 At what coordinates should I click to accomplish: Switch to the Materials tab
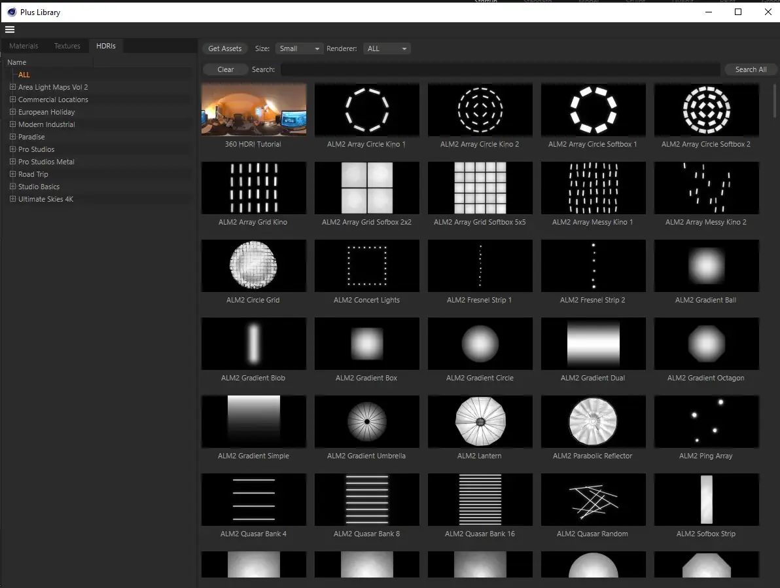(x=24, y=46)
